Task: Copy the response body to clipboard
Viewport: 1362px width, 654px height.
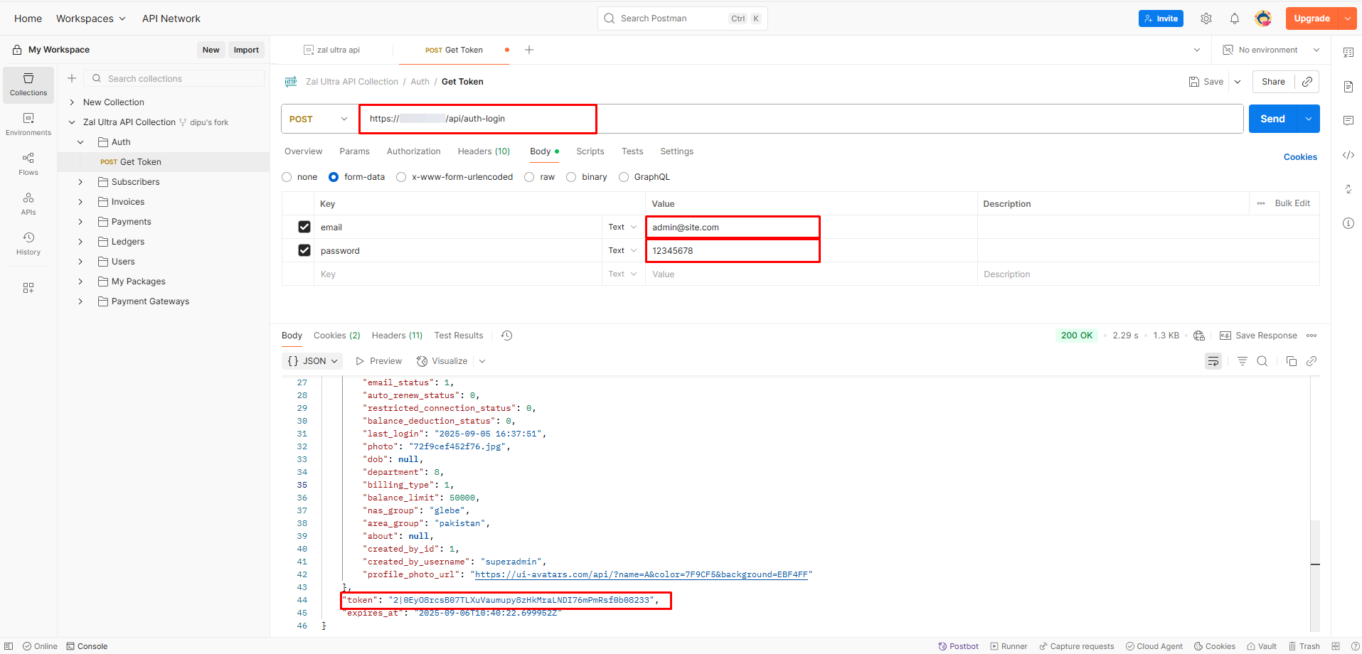Action: 1292,361
